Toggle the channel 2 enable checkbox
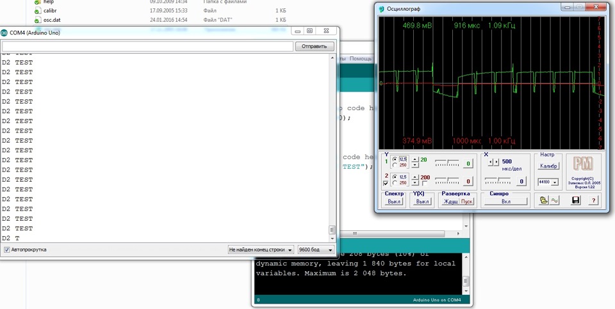 386,184
